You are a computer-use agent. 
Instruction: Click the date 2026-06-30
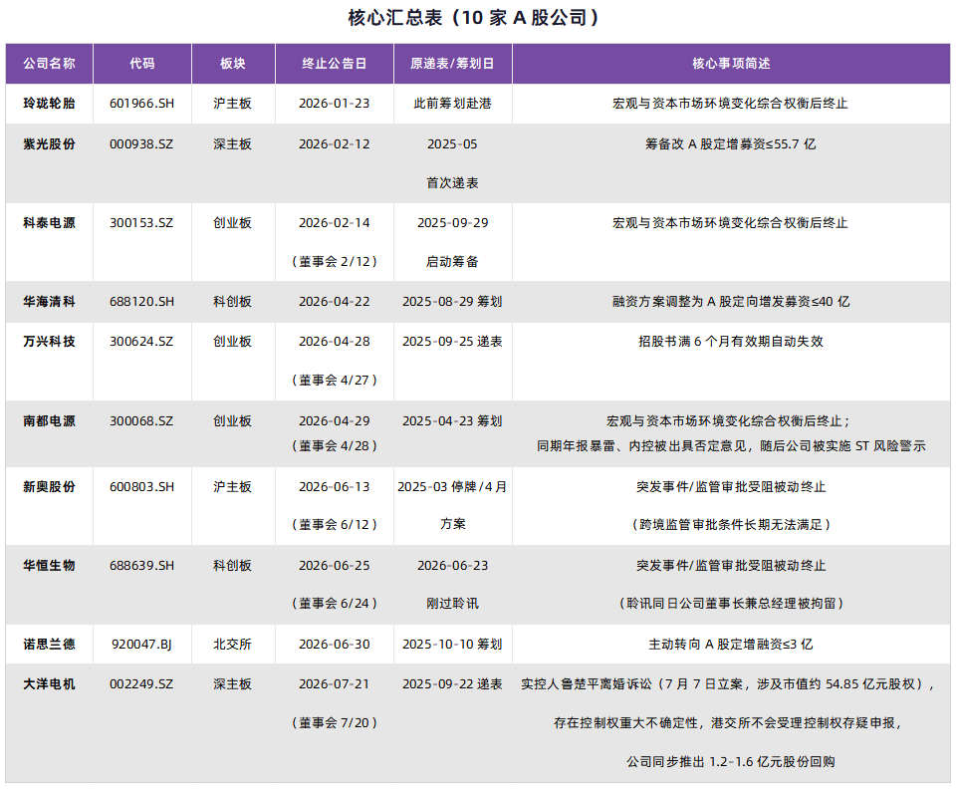pos(335,645)
